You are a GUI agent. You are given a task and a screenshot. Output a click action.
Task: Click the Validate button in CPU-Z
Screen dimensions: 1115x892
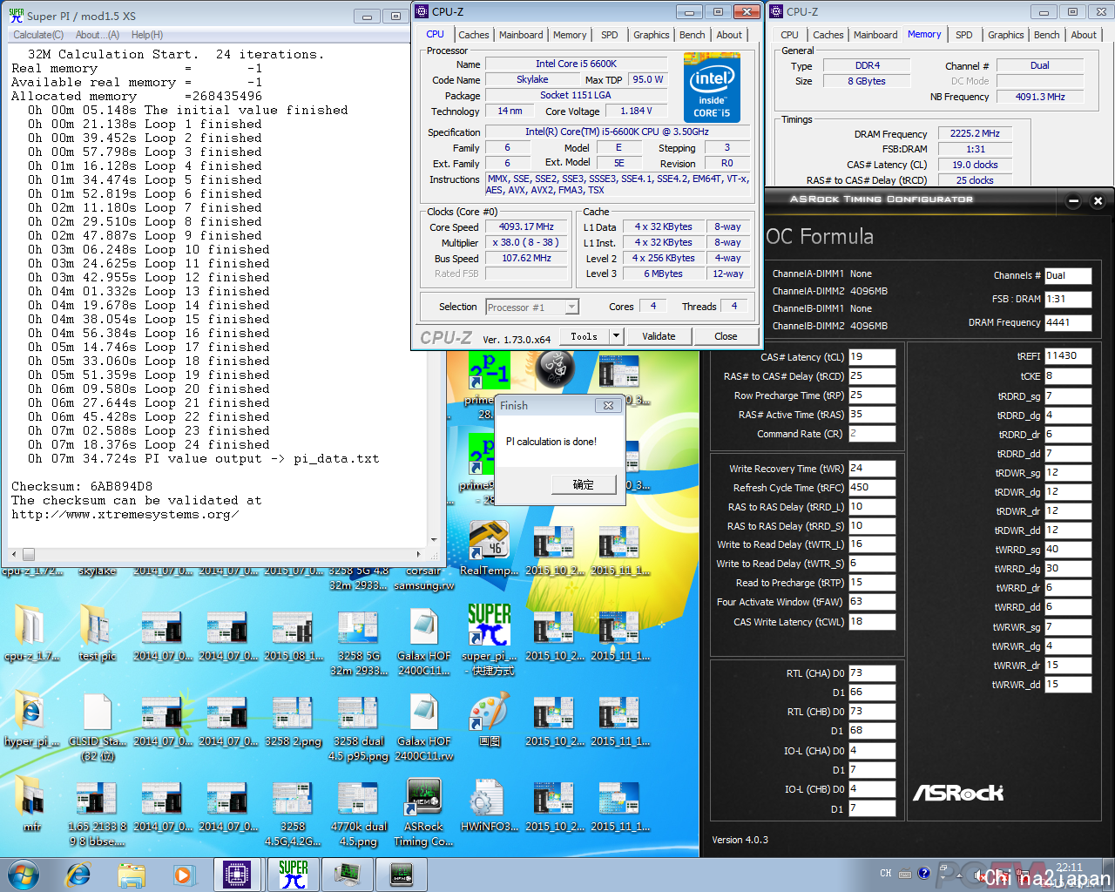(659, 336)
